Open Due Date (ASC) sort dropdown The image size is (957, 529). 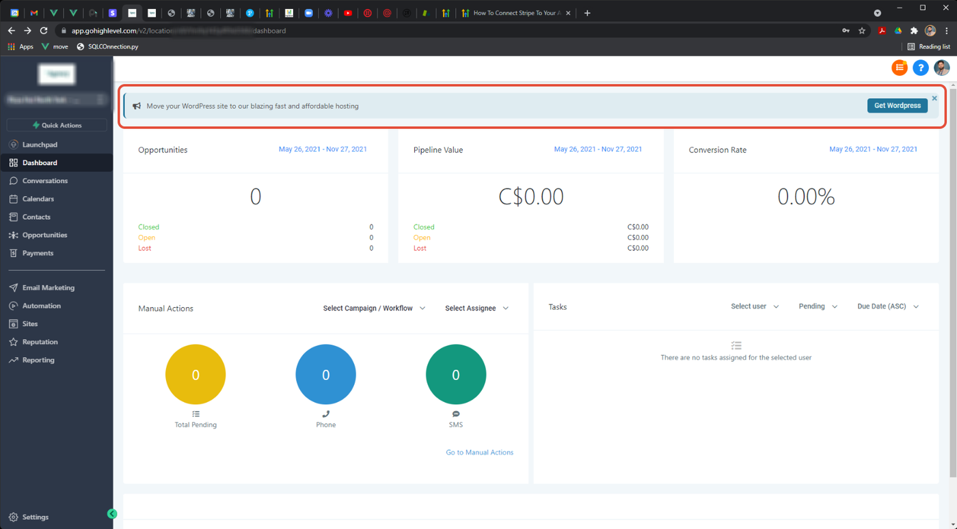(x=887, y=306)
